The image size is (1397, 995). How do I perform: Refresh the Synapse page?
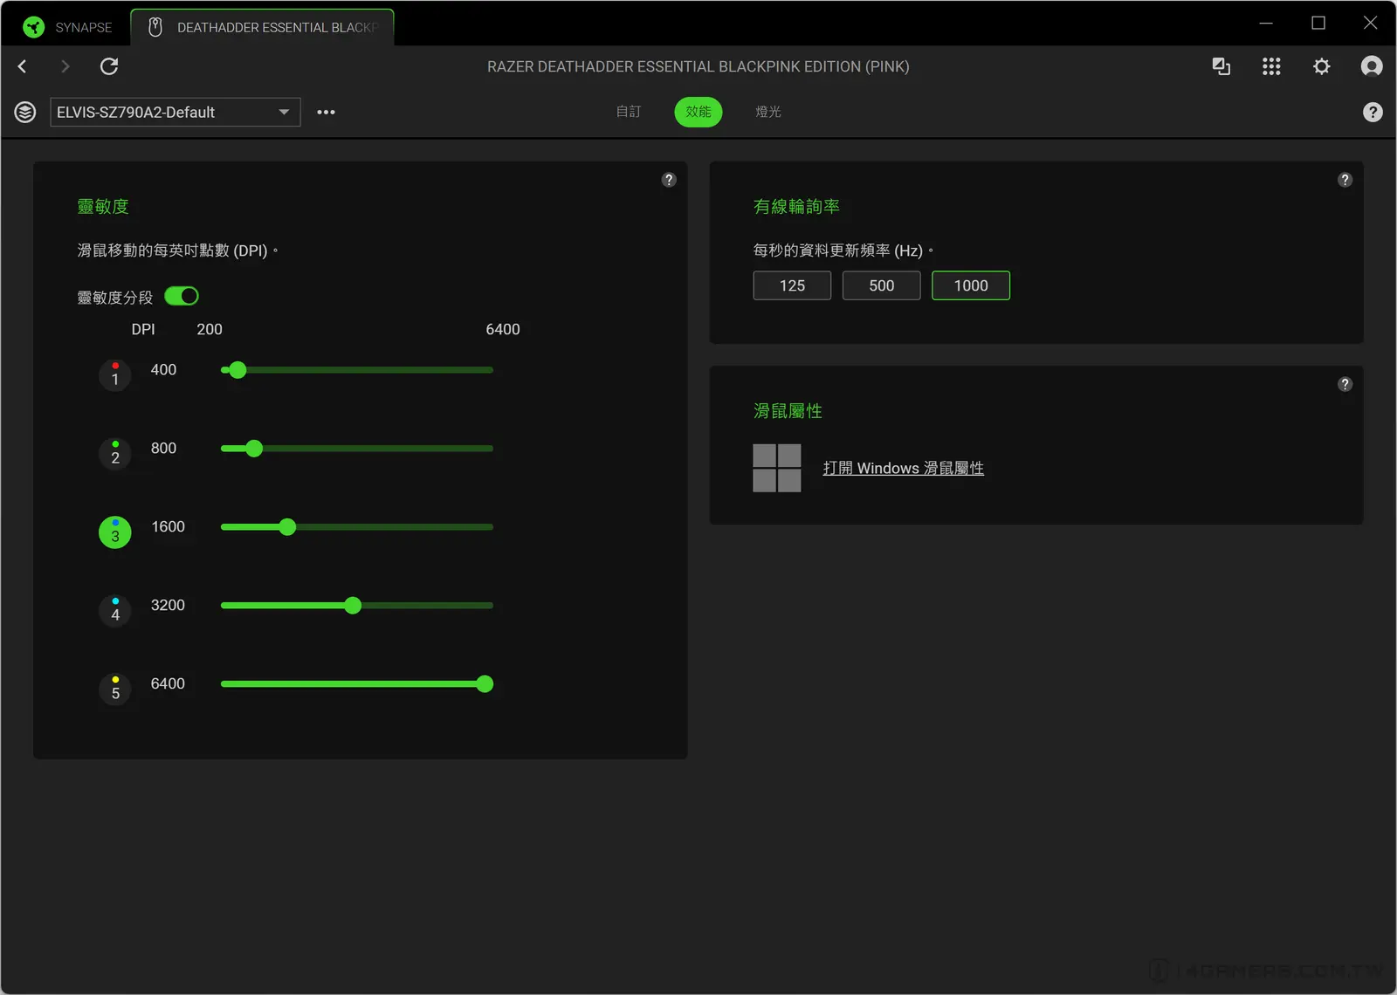[x=109, y=66]
